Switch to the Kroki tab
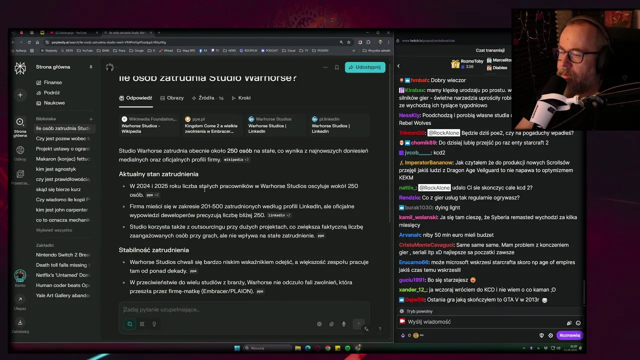Viewport: 640px width, 360px height. [x=241, y=98]
